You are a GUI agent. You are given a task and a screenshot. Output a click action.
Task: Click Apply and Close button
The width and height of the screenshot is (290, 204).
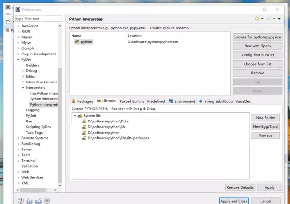(234, 201)
